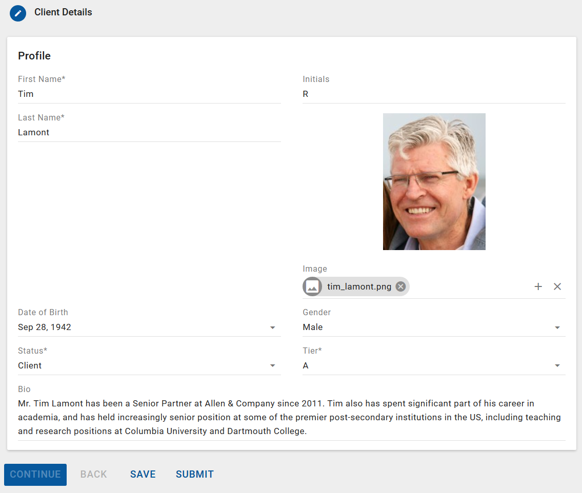Open the Date of Birth dropdown arrow
The height and width of the screenshot is (493, 582).
pos(272,327)
